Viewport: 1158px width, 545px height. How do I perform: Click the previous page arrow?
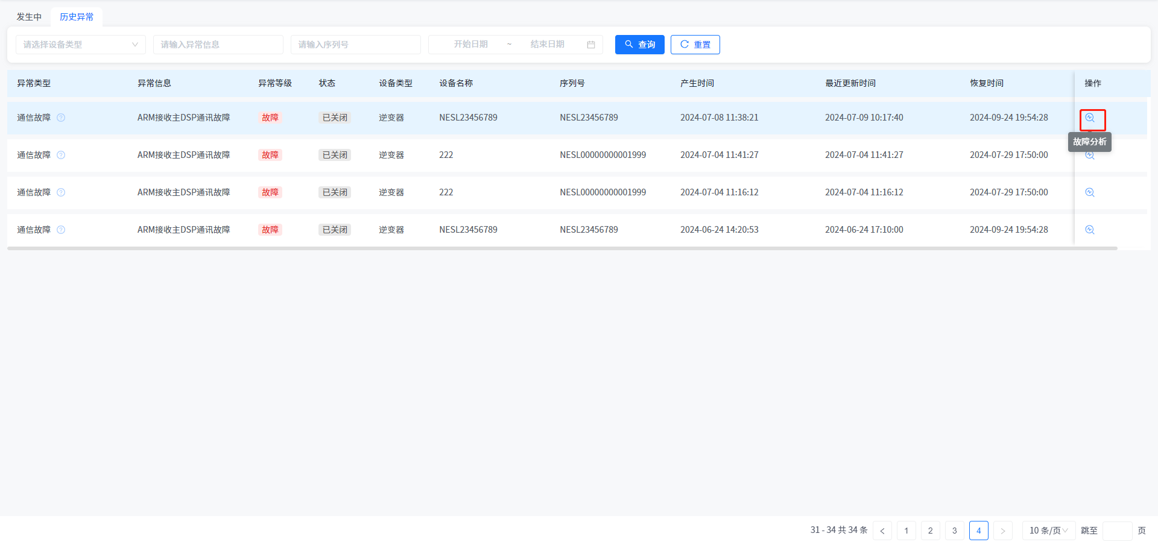[882, 531]
